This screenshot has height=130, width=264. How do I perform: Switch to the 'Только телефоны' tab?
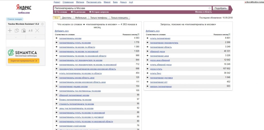coord(99,18)
